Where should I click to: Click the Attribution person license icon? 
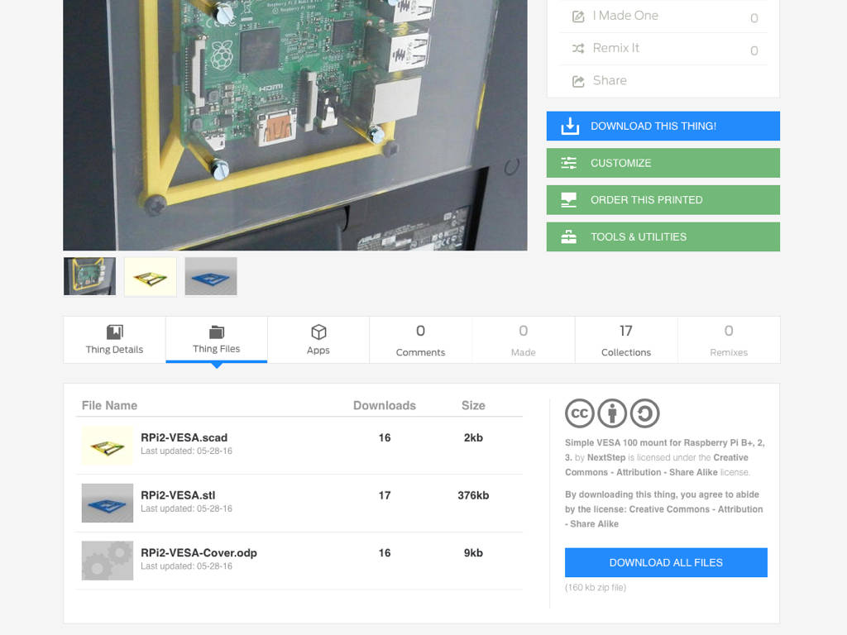point(612,413)
